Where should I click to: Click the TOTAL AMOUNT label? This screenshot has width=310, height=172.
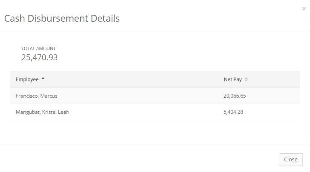(38, 48)
